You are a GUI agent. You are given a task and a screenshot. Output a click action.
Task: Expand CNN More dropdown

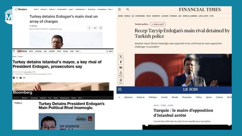[x=78, y=51]
